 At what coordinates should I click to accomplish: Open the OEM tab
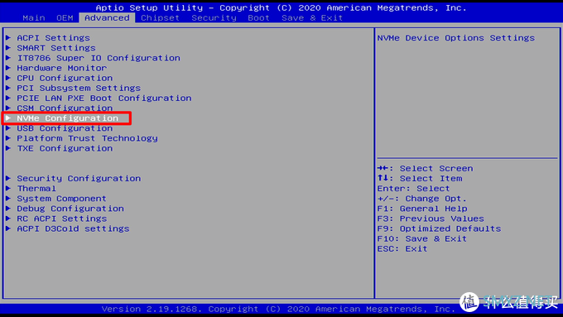[x=65, y=18]
